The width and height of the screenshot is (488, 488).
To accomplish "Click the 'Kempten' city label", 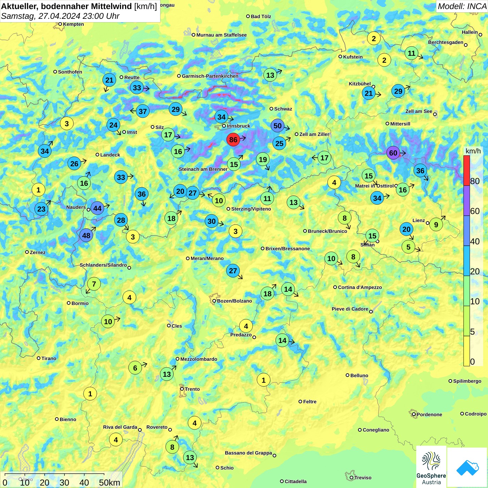I will pos(74,24).
